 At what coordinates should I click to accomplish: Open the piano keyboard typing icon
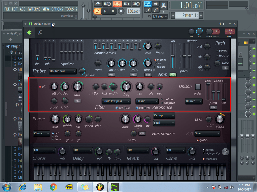pos(148,4)
